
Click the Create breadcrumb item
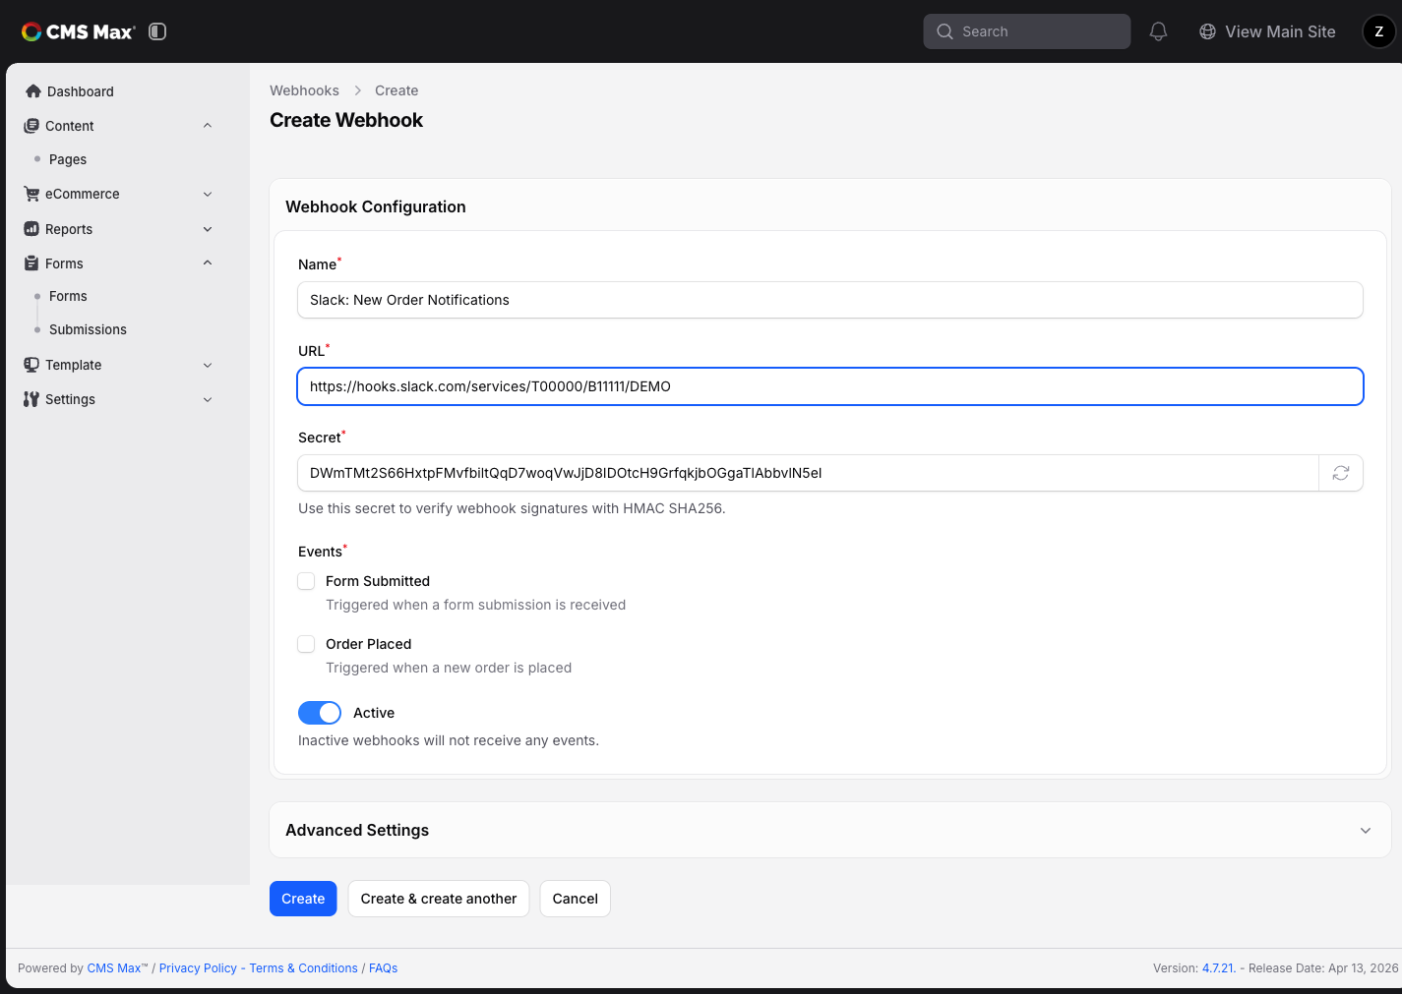coord(396,90)
